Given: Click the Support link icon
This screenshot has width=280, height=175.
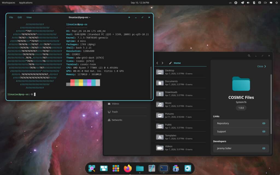Looking at the screenshot, I should pos(264,132).
